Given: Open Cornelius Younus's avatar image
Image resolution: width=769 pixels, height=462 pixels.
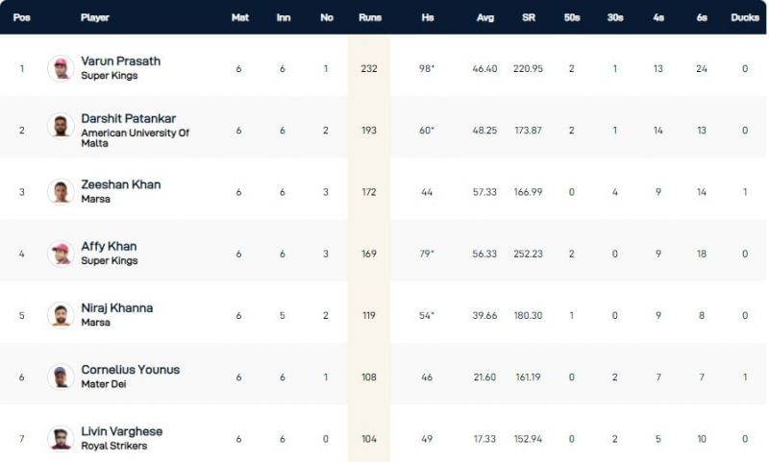Looking at the screenshot, I should tap(61, 377).
